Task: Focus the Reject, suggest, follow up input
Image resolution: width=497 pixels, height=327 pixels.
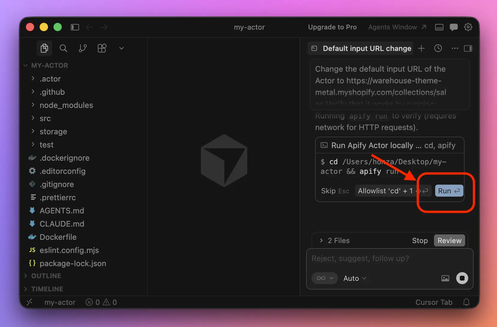Action: click(390, 258)
